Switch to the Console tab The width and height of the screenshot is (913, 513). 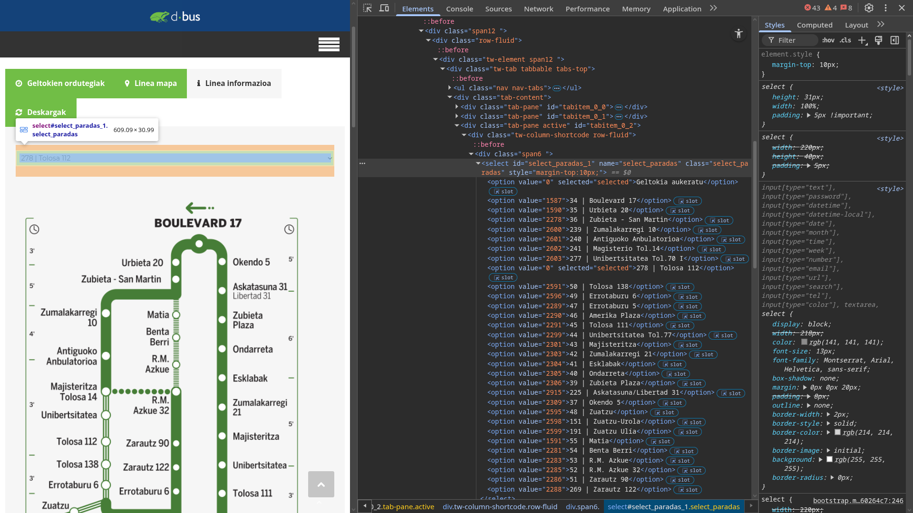click(459, 9)
